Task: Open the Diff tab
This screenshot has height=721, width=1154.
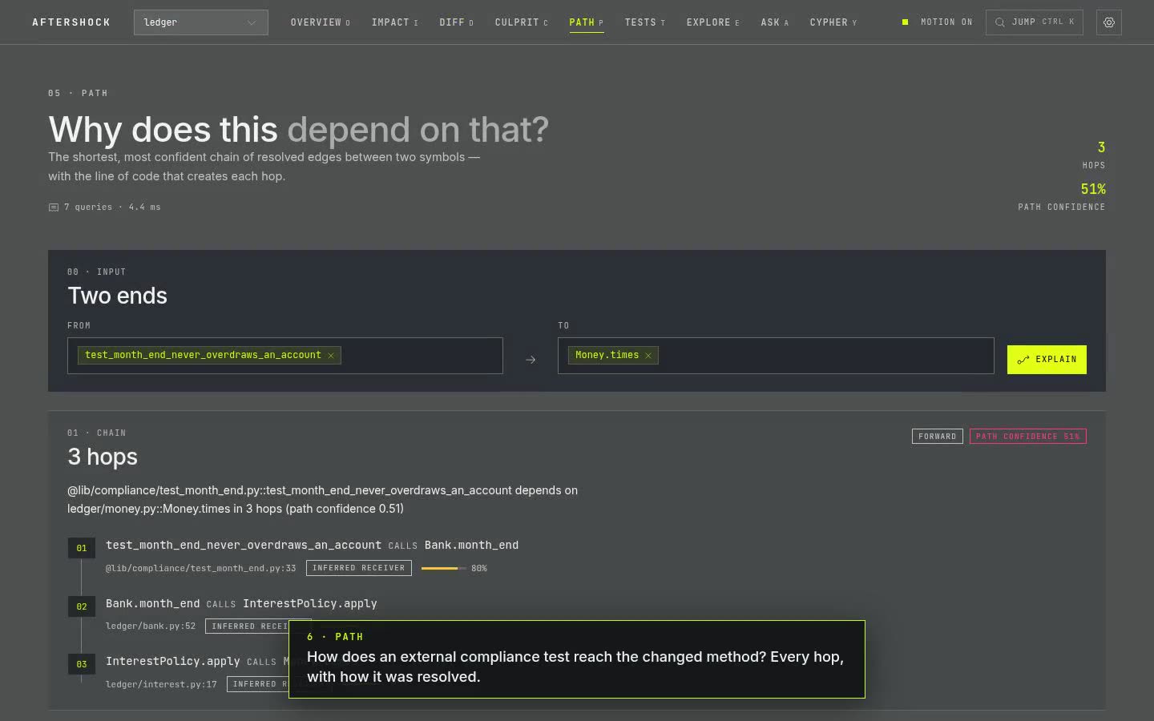Action: click(456, 22)
